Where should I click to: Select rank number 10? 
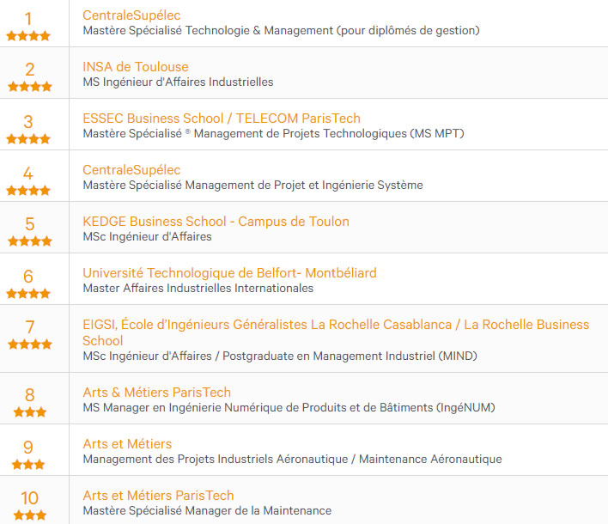point(29,498)
